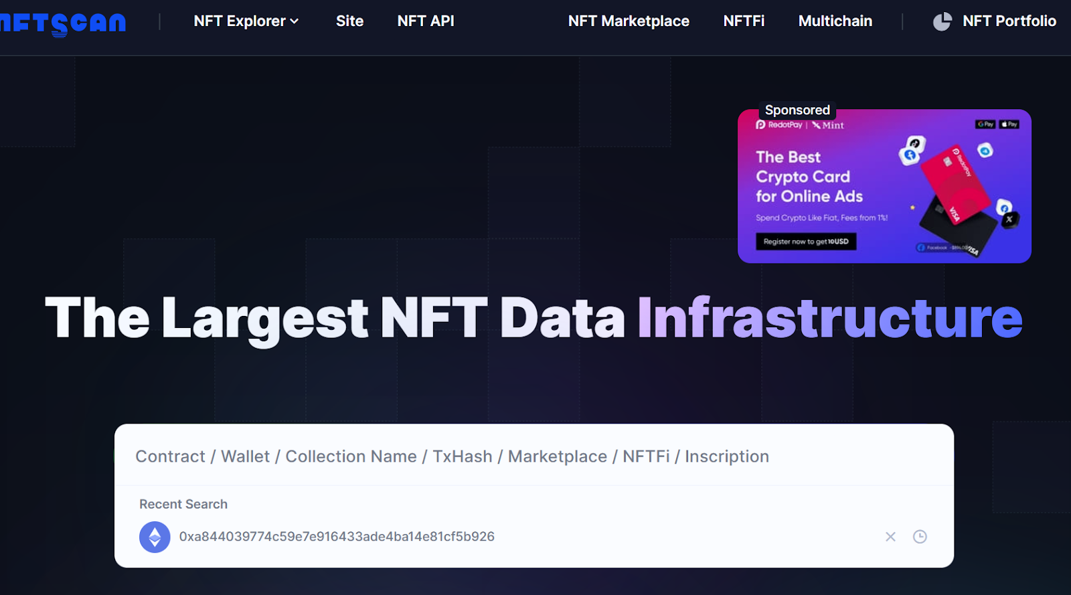Open the Site menu item

pos(349,21)
